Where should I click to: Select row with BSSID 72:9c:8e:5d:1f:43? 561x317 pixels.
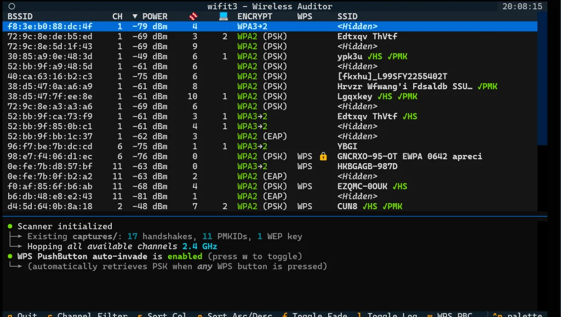pos(270,47)
